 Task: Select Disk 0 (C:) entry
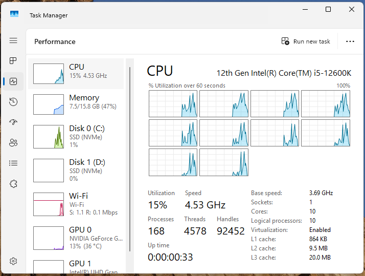point(76,137)
